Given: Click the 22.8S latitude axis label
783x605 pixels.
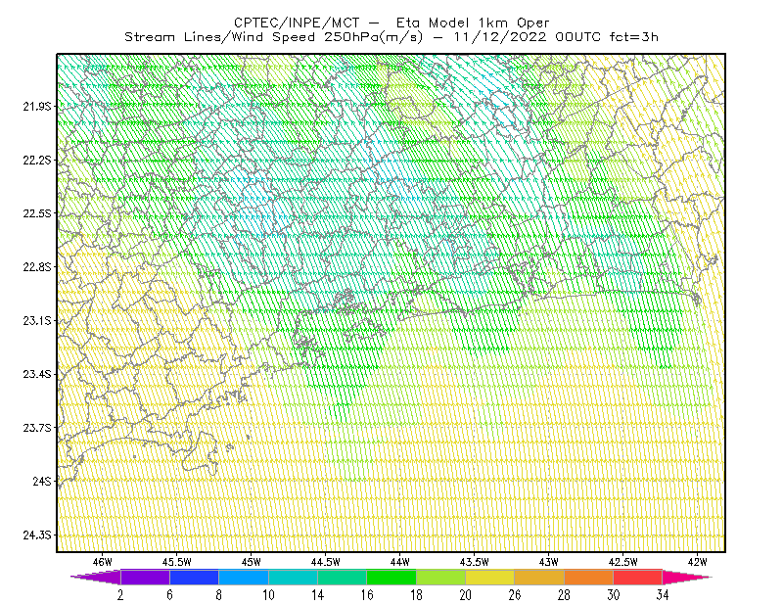Looking at the screenshot, I should pos(37,267).
